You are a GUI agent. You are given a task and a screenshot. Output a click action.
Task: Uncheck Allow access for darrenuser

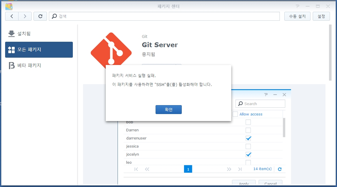click(x=248, y=138)
